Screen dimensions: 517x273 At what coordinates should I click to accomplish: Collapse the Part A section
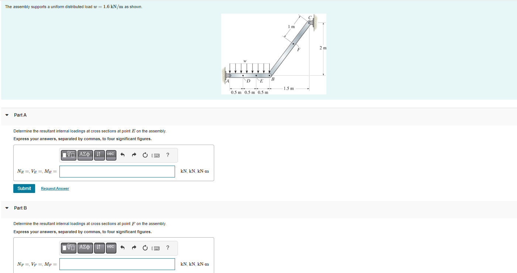click(x=7, y=115)
